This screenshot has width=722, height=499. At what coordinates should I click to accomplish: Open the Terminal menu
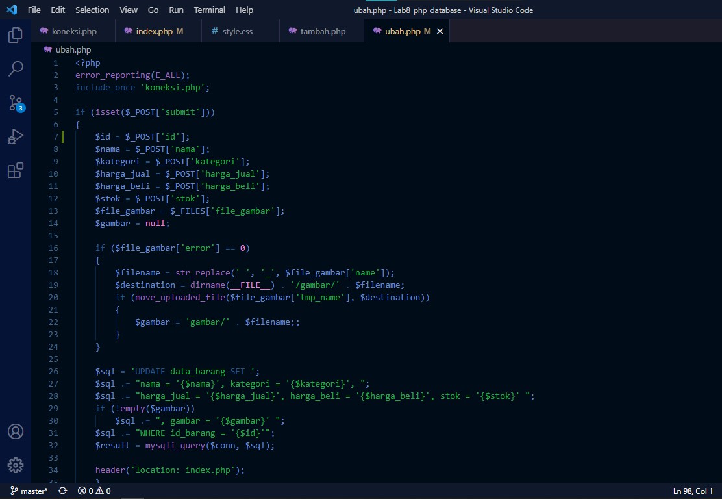209,10
